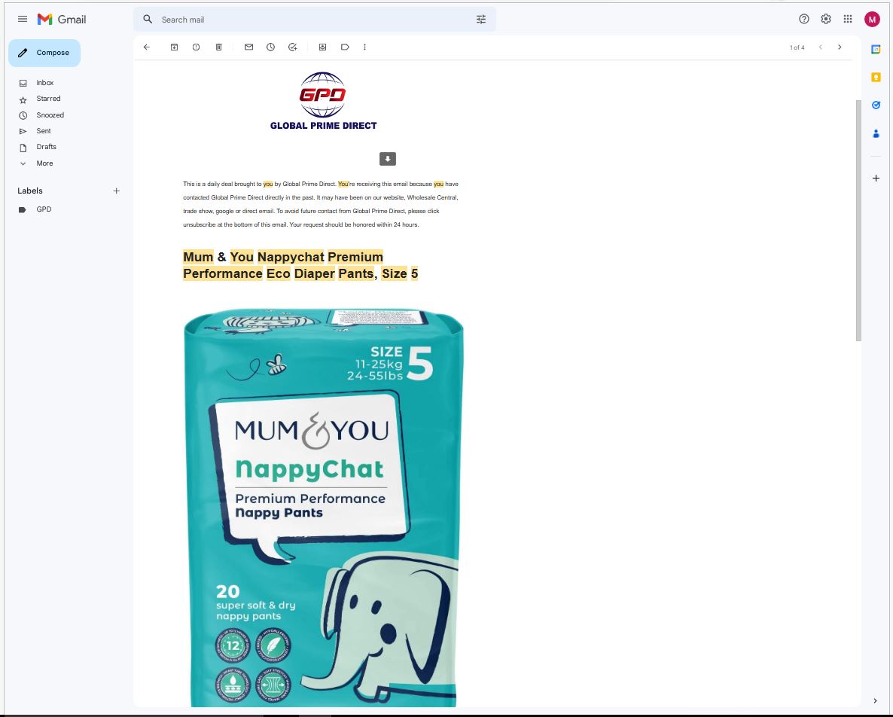Viewport: 893px width, 717px height.
Task: Click the search magnifier icon
Action: 148,20
